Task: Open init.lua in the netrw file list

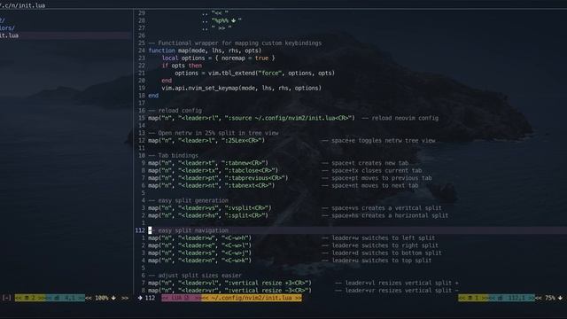Action: click(x=10, y=35)
